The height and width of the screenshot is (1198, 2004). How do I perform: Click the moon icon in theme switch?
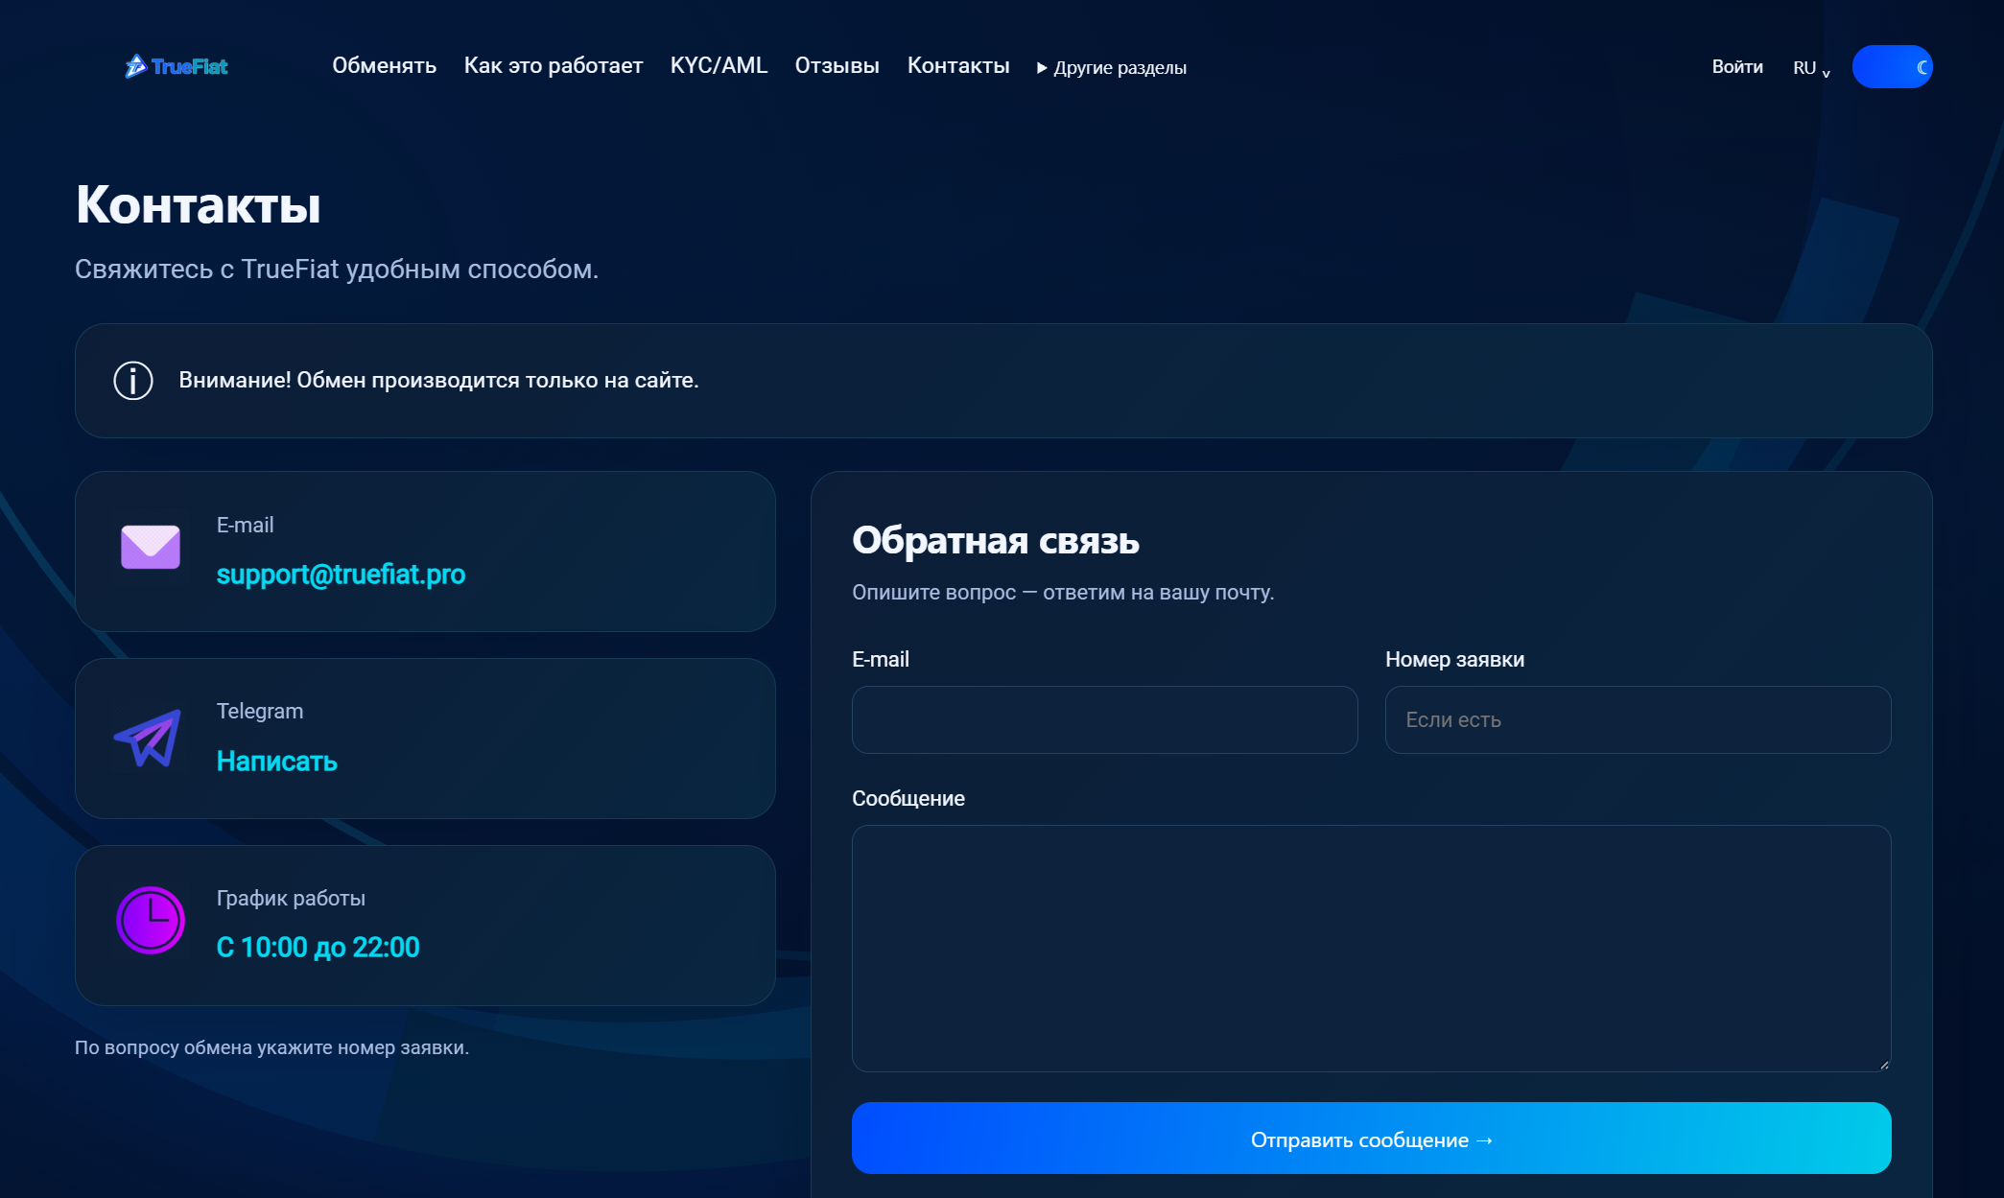1921,67
